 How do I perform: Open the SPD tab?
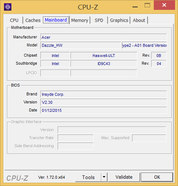(99, 20)
